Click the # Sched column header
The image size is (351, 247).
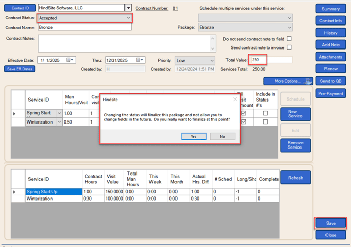[x=223, y=179]
